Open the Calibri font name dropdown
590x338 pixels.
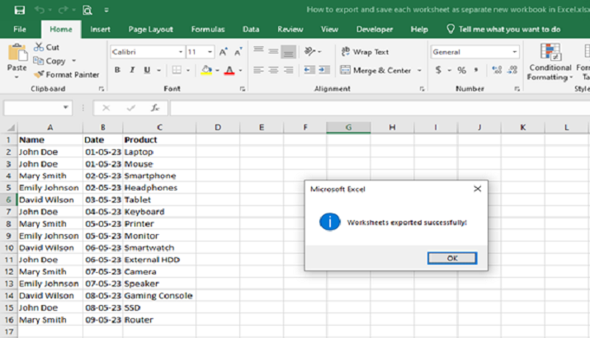click(179, 51)
